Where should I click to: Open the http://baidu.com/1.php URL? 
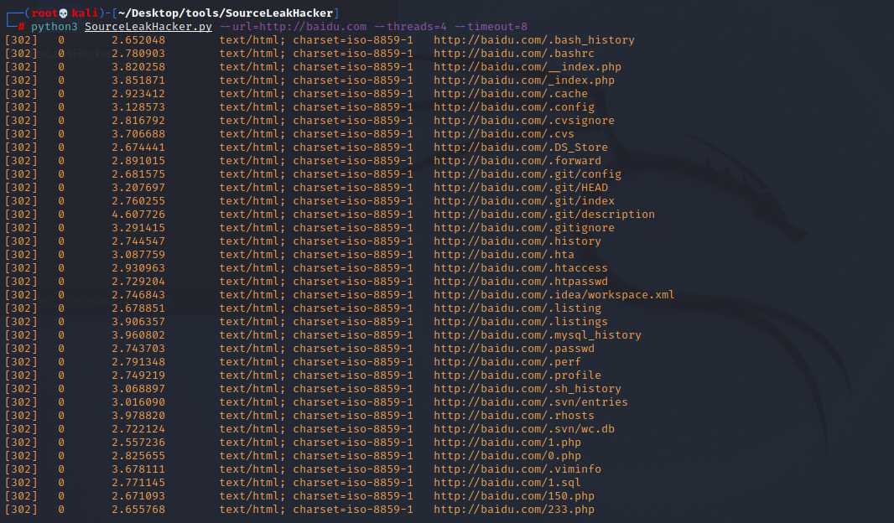pyautogui.click(x=507, y=442)
